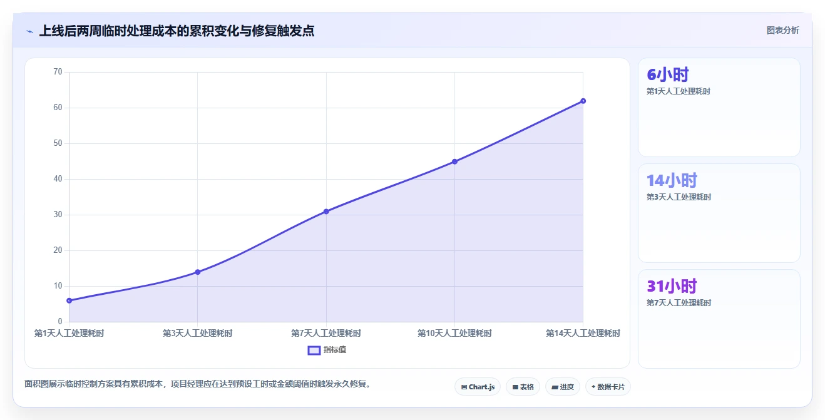Click the description text below the chart
The height and width of the screenshot is (420, 825).
[x=199, y=384]
